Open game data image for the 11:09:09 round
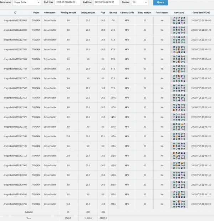Viewport: 214px width, 221px height. (x=179, y=204)
